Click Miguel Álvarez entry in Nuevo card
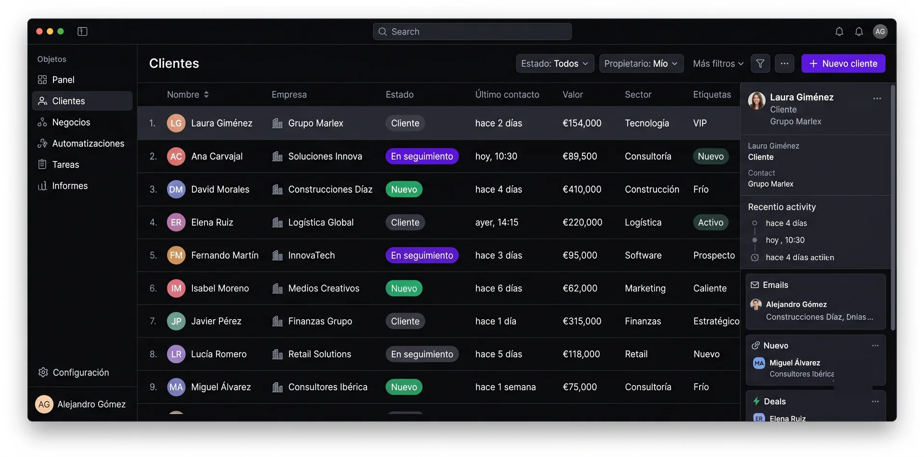The height and width of the screenshot is (457, 924). (x=794, y=368)
